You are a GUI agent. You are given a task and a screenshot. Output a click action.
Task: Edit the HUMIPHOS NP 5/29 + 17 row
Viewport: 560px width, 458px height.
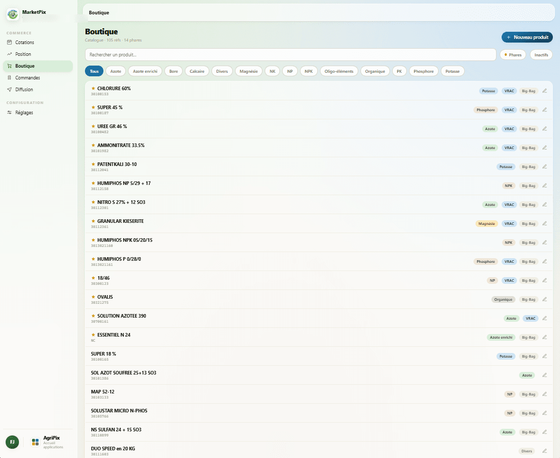point(545,185)
